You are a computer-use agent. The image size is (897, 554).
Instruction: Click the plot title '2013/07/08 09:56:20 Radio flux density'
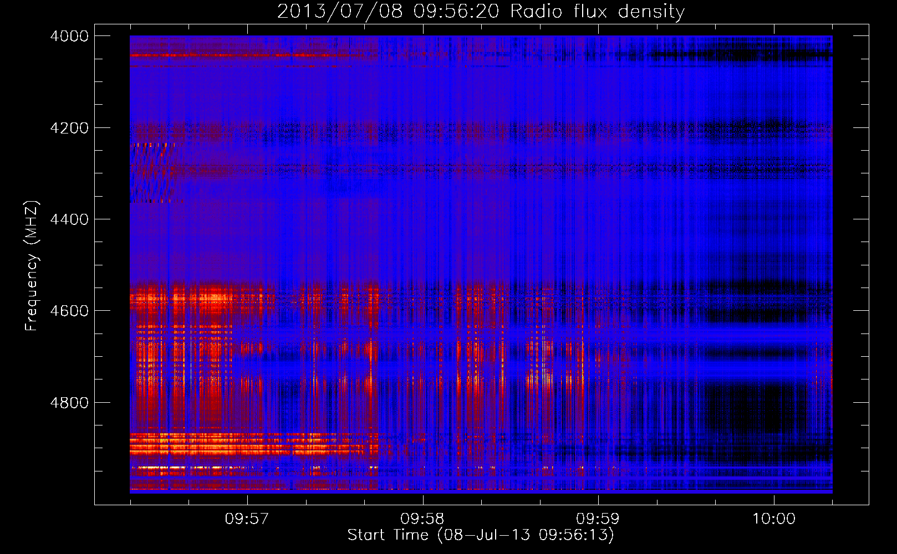pos(481,12)
